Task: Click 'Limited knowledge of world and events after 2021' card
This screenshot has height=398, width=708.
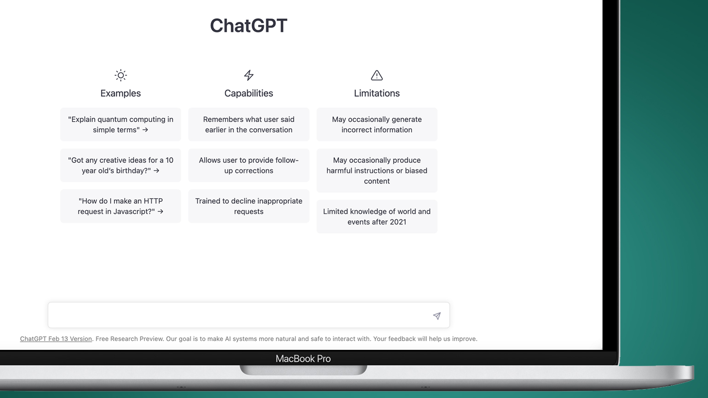Action: point(377,216)
